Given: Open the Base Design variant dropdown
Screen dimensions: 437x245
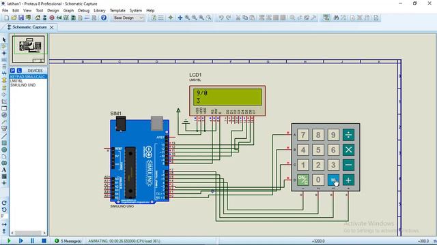Looking at the screenshot, I should 128,18.
